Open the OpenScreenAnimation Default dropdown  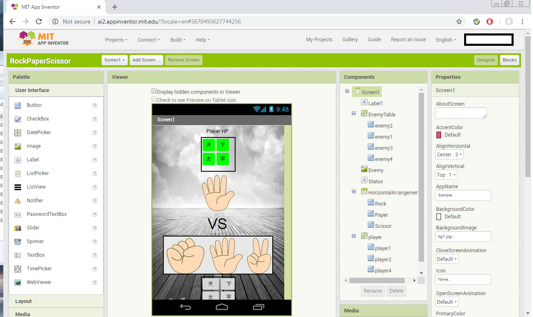click(x=447, y=302)
